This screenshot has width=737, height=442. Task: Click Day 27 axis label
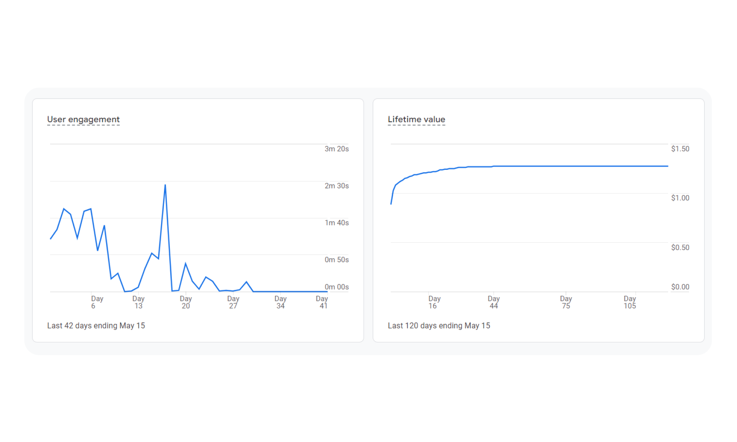233,302
